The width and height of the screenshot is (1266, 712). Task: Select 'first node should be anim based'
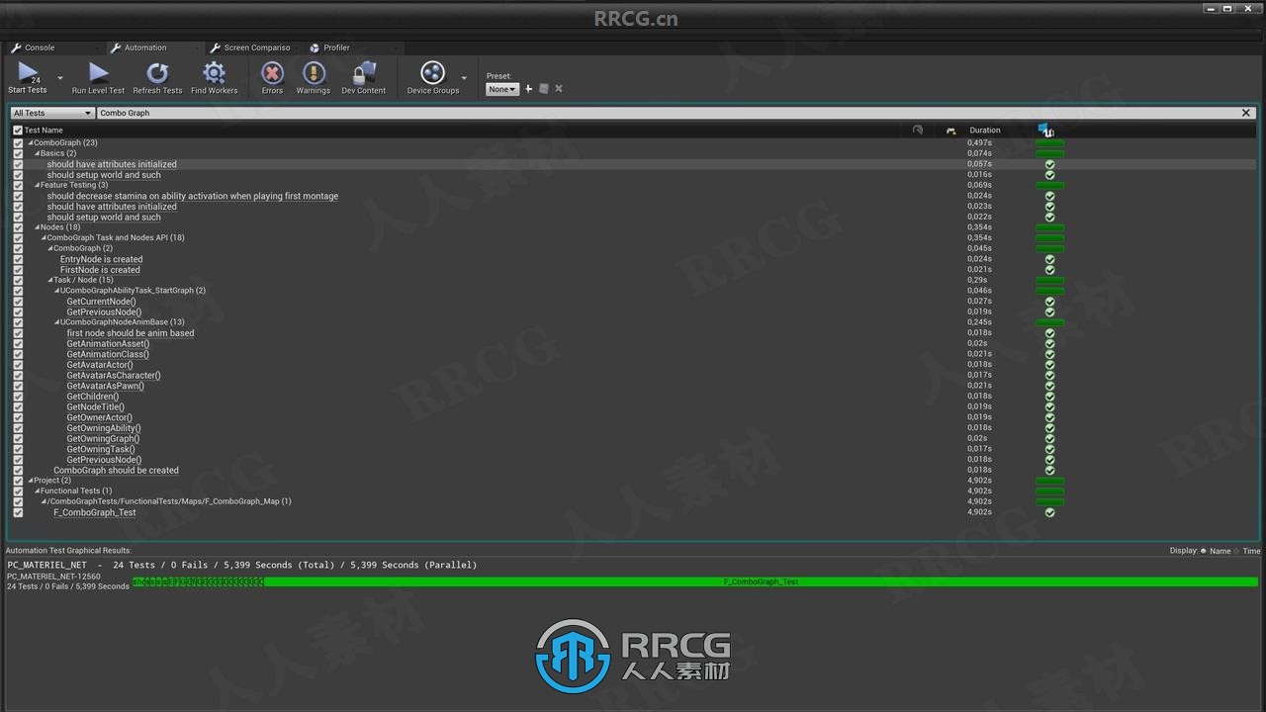(x=131, y=333)
